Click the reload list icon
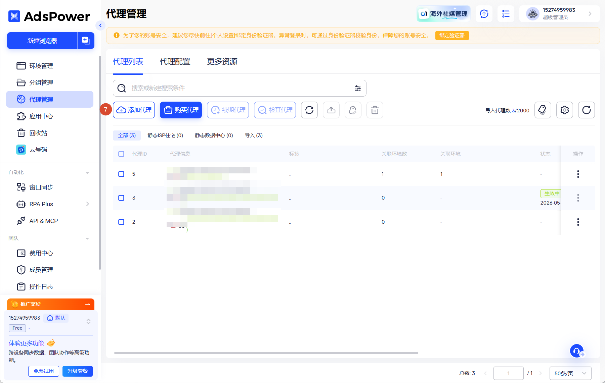This screenshot has height=383, width=605. click(587, 110)
